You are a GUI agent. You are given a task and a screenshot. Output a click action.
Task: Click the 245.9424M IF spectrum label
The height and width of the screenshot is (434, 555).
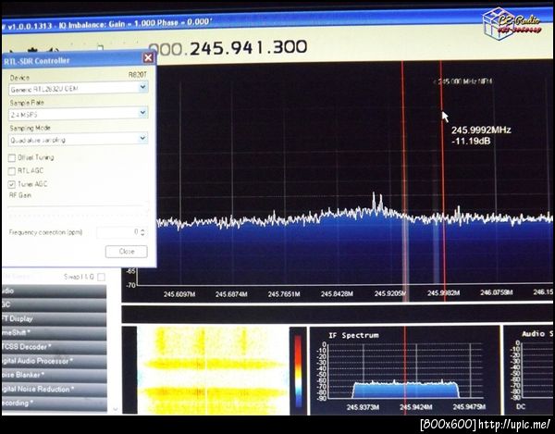click(416, 407)
